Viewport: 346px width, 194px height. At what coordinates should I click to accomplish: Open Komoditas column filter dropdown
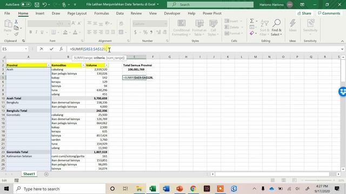point(83,65)
